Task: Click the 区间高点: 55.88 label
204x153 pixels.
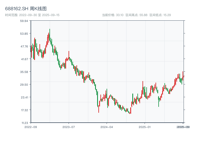Action: click(136, 15)
